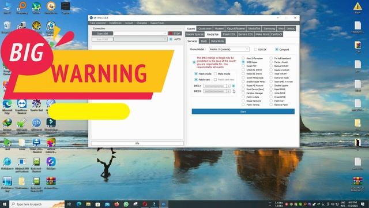Image resolution: width=369 pixels, height=208 pixels.
Task: Click the STOP button
Action: 175,34
